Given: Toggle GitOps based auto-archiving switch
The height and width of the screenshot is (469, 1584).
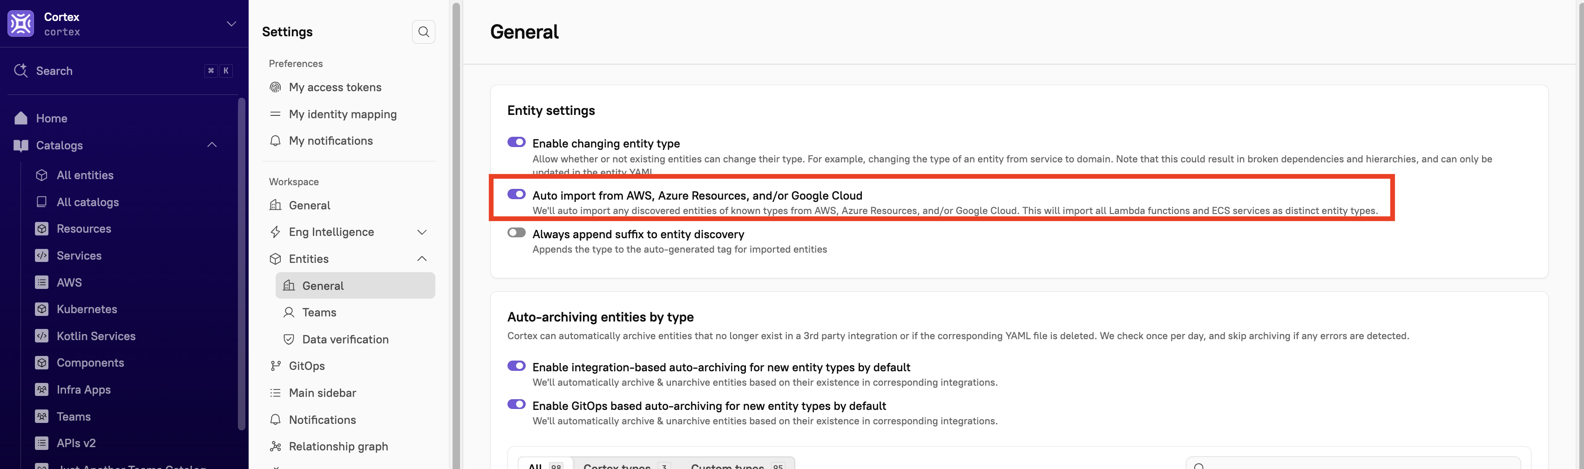Looking at the screenshot, I should pyautogui.click(x=516, y=404).
